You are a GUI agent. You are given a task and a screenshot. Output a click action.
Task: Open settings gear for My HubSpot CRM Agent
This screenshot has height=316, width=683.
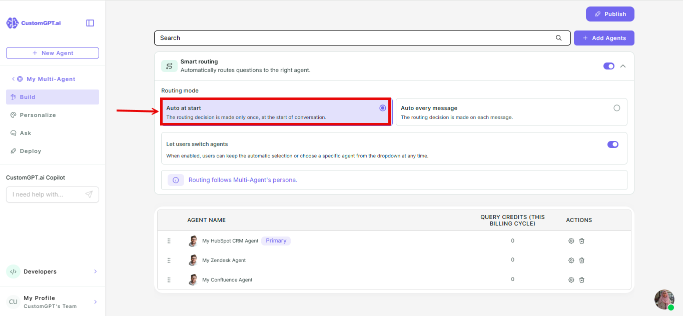571,241
